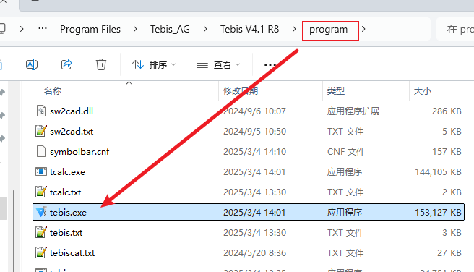The image size is (474, 272).
Task: Navigate to Program Files breadcrumb
Action: click(90, 29)
